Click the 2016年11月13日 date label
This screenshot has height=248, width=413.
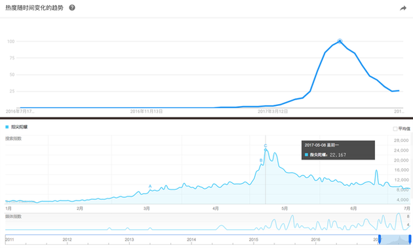[x=146, y=111]
